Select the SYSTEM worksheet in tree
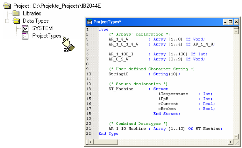 [x=42, y=28]
